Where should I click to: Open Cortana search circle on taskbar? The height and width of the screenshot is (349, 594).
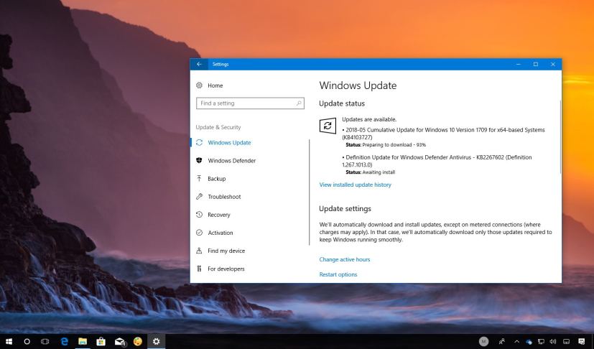coord(27,341)
